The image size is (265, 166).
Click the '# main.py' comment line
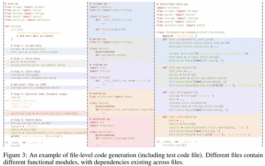pos(12,4)
